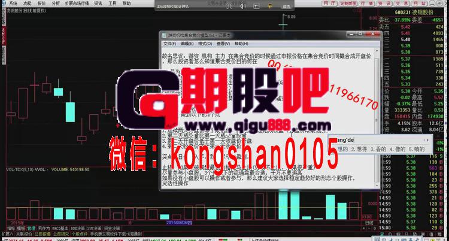
Task: Select the SUP决策 indicator tab
Action: [94, 228]
